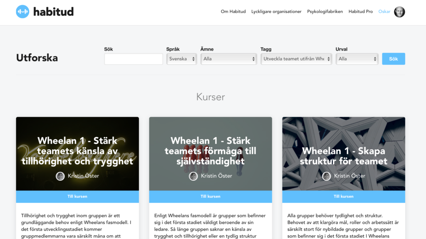
Task: Expand the Urval dropdown
Action: pos(357,59)
